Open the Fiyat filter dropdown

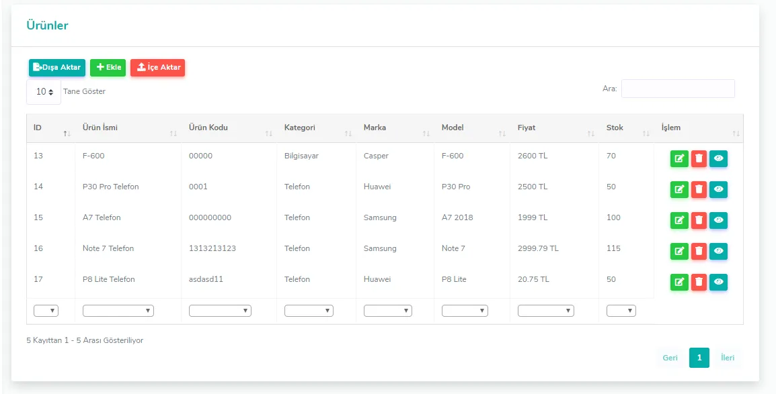tap(546, 311)
